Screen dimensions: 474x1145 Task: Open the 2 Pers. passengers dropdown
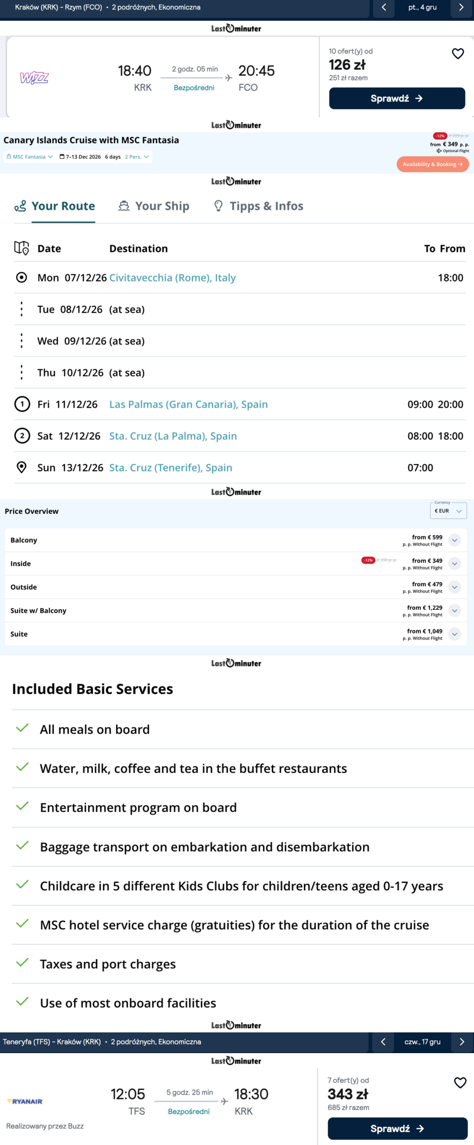click(136, 157)
